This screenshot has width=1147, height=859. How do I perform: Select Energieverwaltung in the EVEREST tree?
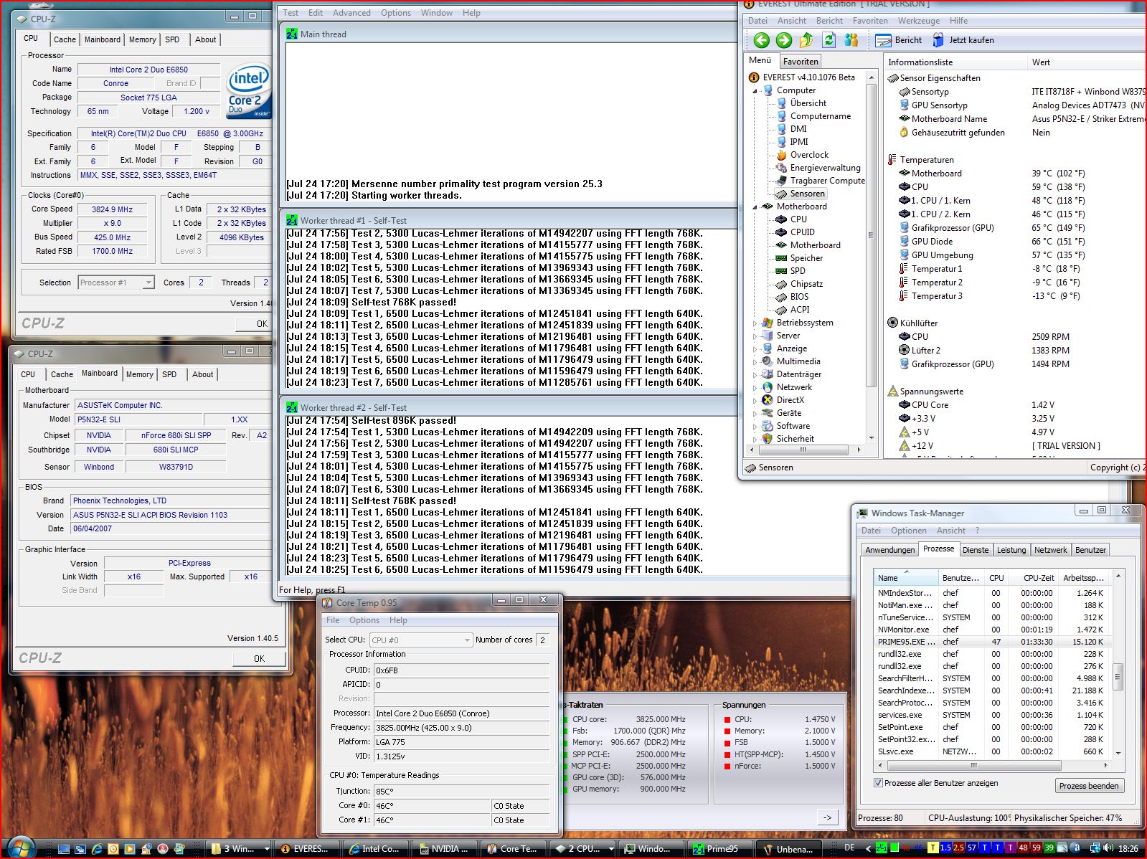pyautogui.click(x=825, y=168)
